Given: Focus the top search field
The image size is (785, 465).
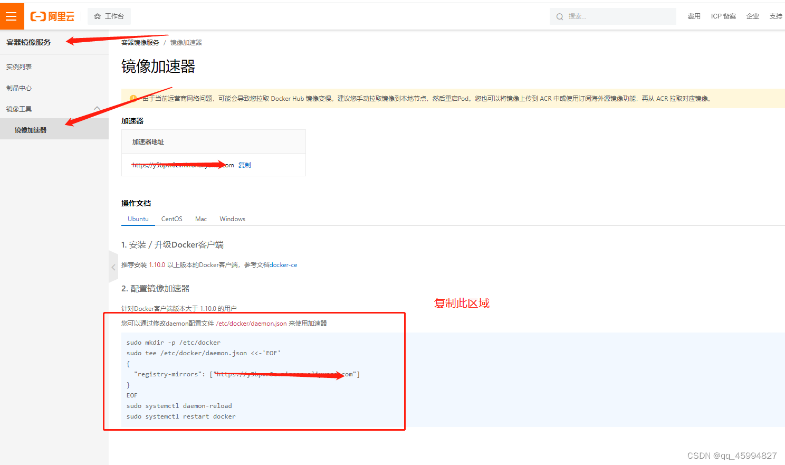Looking at the screenshot, I should coord(612,16).
